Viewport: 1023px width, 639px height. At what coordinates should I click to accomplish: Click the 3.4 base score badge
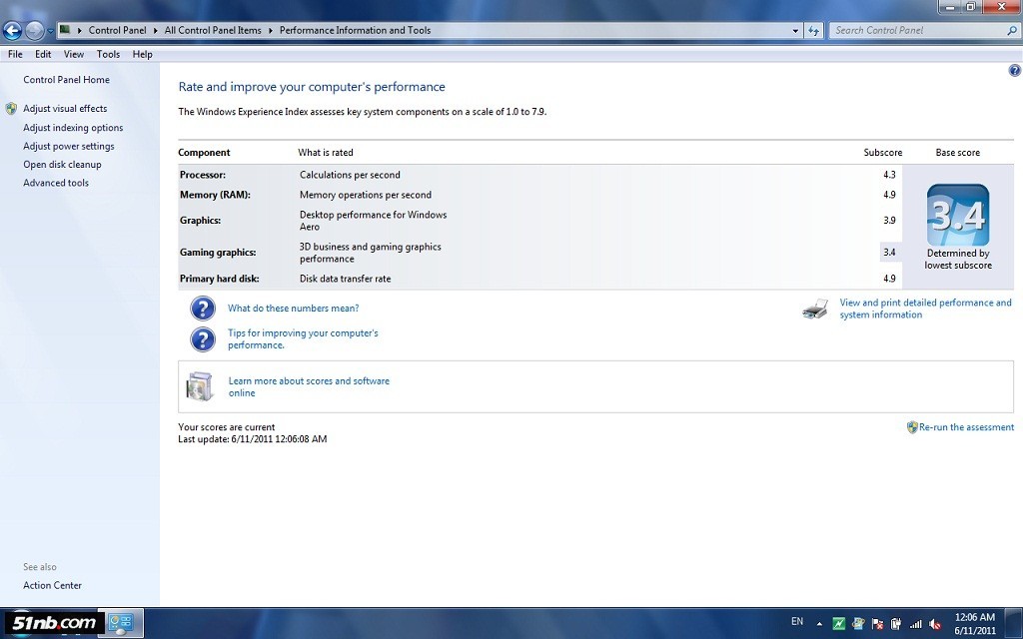(x=957, y=215)
